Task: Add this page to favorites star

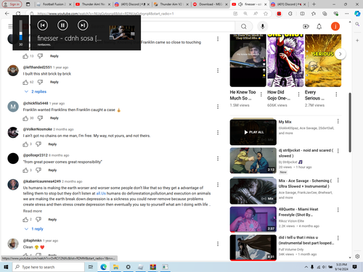Action: (266, 14)
